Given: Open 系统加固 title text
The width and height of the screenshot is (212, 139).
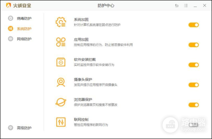Looking at the screenshot, I should (81, 20).
